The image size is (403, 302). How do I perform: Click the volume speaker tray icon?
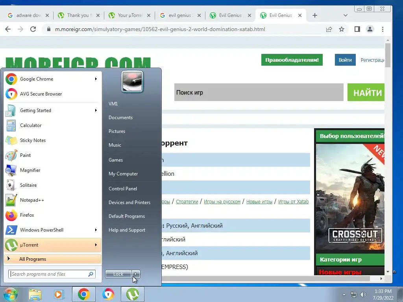click(x=363, y=295)
